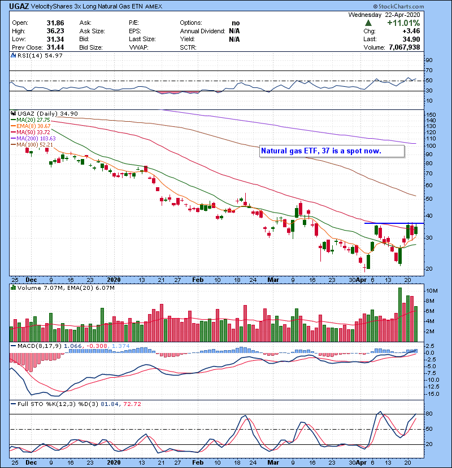452x468 pixels.
Task: Click the MA(50) 33.72 legend entry
Action: click(x=31, y=132)
